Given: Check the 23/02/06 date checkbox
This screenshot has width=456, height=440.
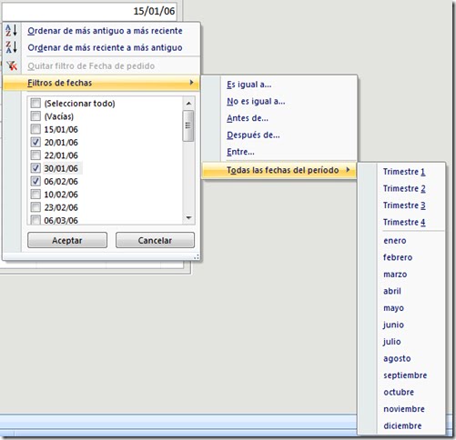Looking at the screenshot, I should pyautogui.click(x=35, y=207).
